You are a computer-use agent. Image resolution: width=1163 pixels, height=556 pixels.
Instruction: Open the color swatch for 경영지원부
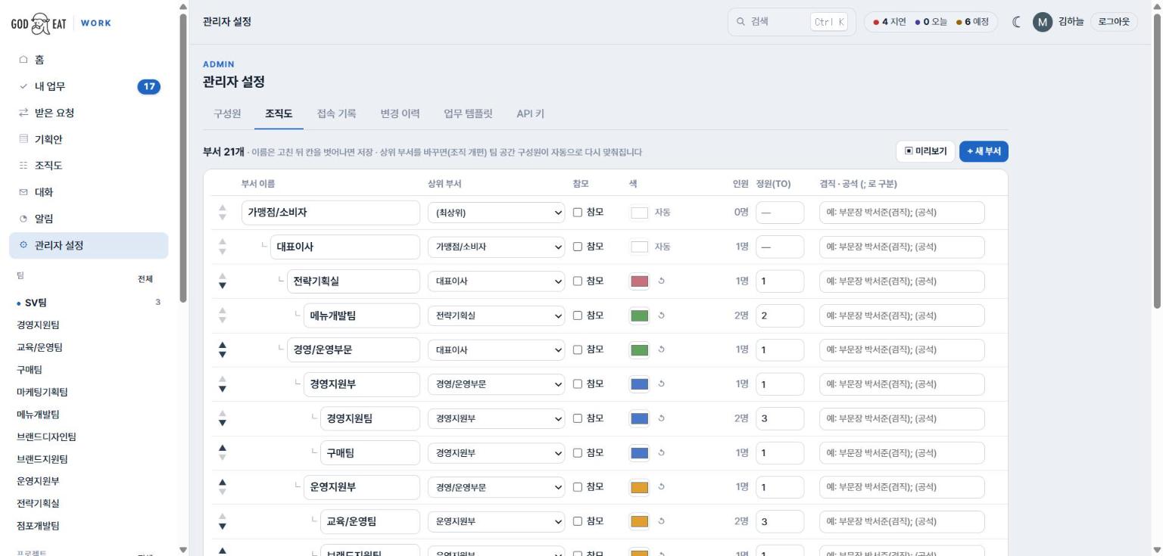(x=640, y=384)
